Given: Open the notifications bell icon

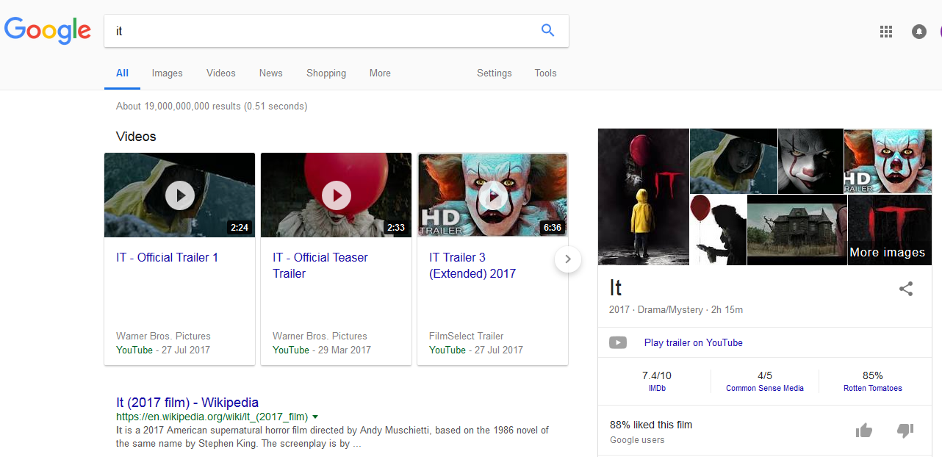Looking at the screenshot, I should point(919,32).
